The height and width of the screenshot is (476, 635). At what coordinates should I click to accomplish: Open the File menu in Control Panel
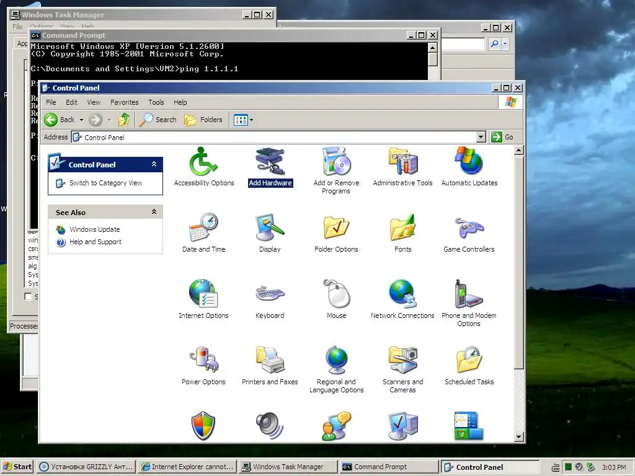(51, 102)
